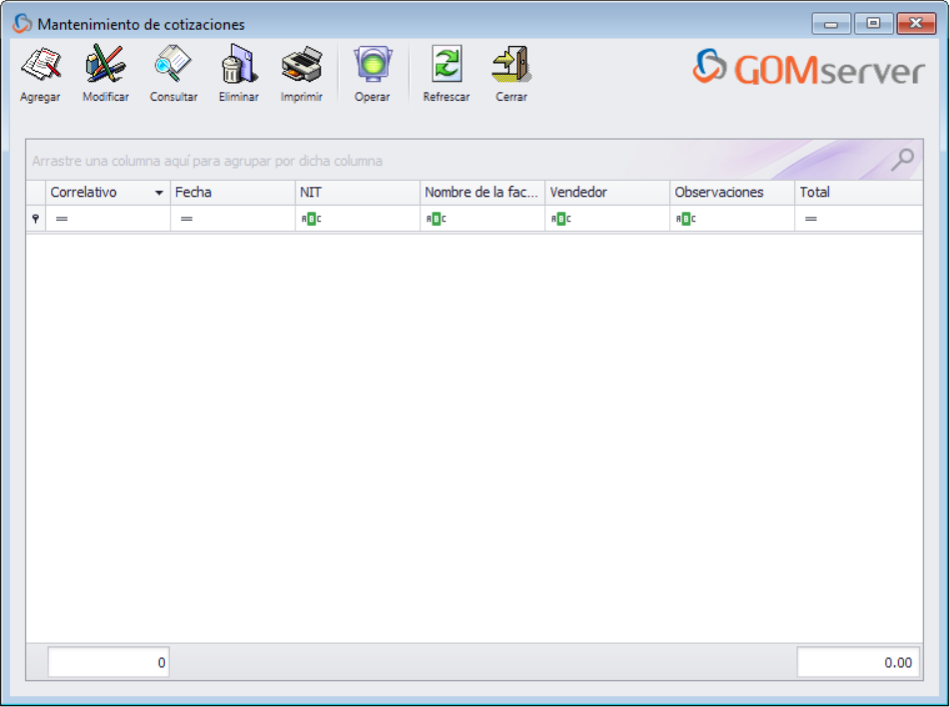Select the Modificar tool icon
950x707 pixels.
point(105,66)
